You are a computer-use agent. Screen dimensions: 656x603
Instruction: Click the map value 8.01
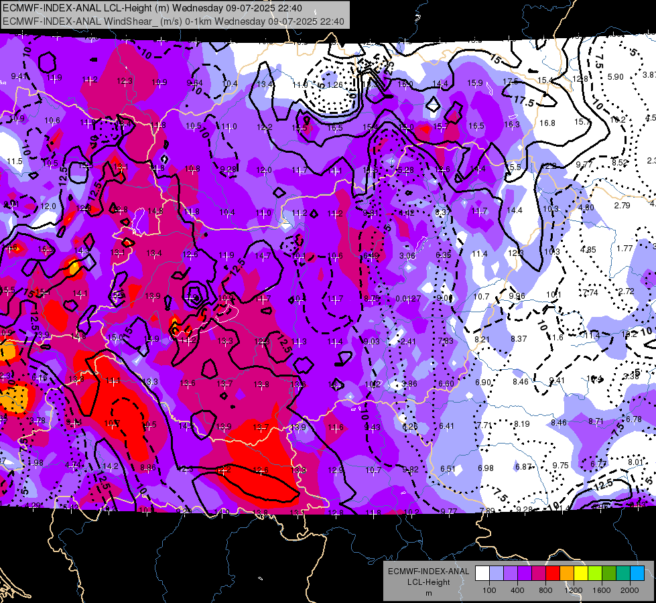pyautogui.click(x=635, y=462)
